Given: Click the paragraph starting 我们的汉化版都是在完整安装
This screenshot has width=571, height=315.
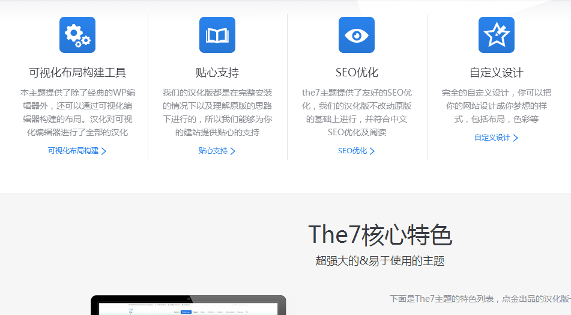Looking at the screenshot, I should (x=217, y=112).
